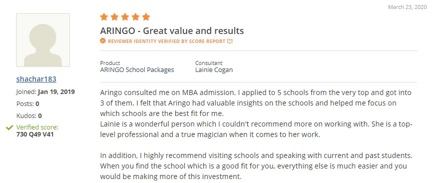433x183 pixels.
Task: Open the [?] help next to score report
Action: [230, 41]
